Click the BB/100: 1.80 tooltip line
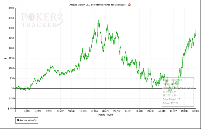Image resolution: width=201 pixels, height=129 pixels. click(170, 96)
